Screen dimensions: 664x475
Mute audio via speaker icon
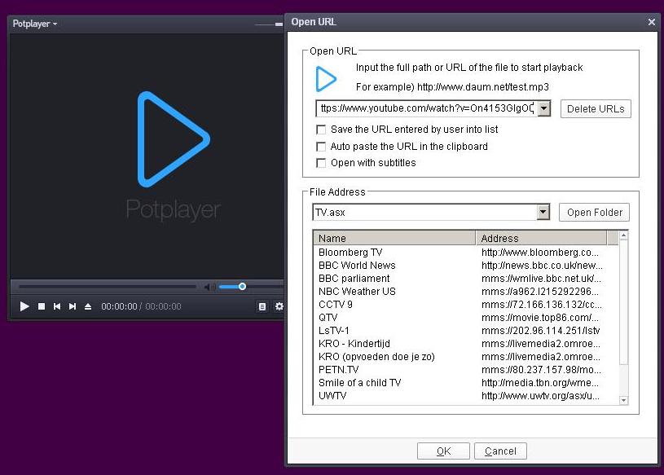pos(209,287)
